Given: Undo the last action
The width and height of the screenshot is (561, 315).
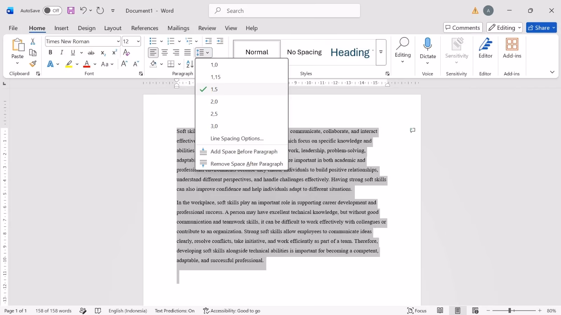Looking at the screenshot, I should tap(83, 10).
